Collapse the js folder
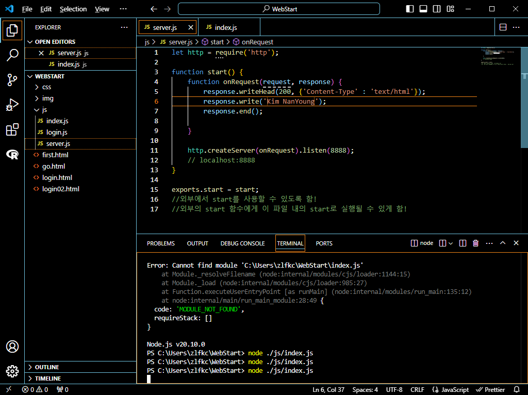Viewport: 528px width, 395px height. (x=80, y=110)
